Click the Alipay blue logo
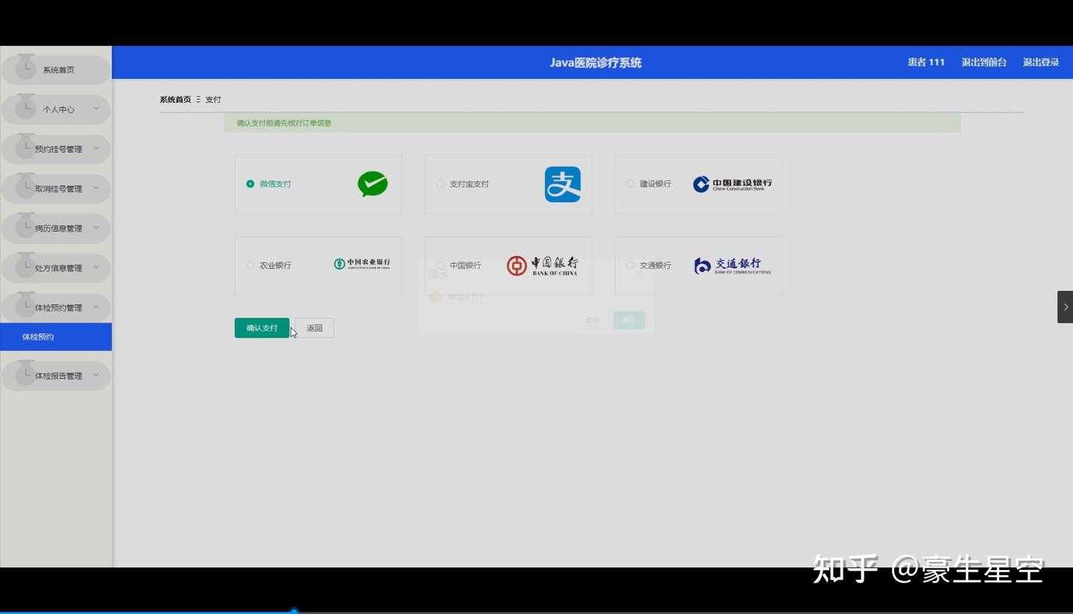Image resolution: width=1073 pixels, height=614 pixels. (563, 184)
